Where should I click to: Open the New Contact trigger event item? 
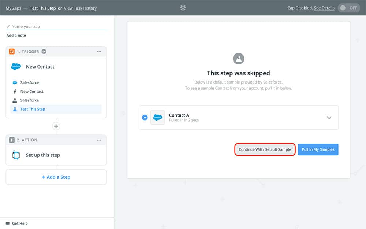(32, 92)
